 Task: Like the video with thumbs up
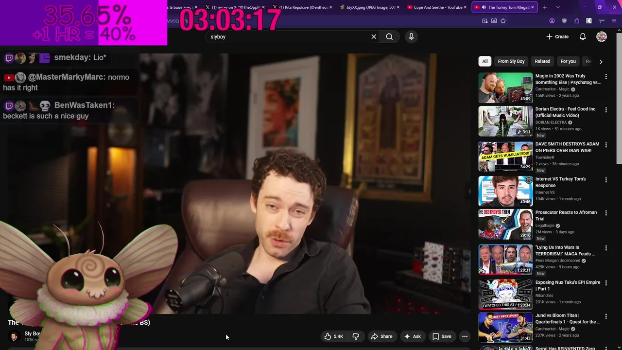pyautogui.click(x=334, y=336)
